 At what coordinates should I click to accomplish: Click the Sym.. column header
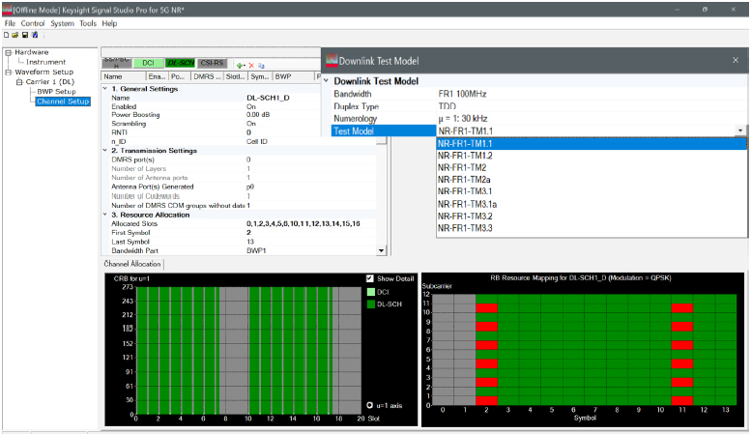tap(260, 76)
